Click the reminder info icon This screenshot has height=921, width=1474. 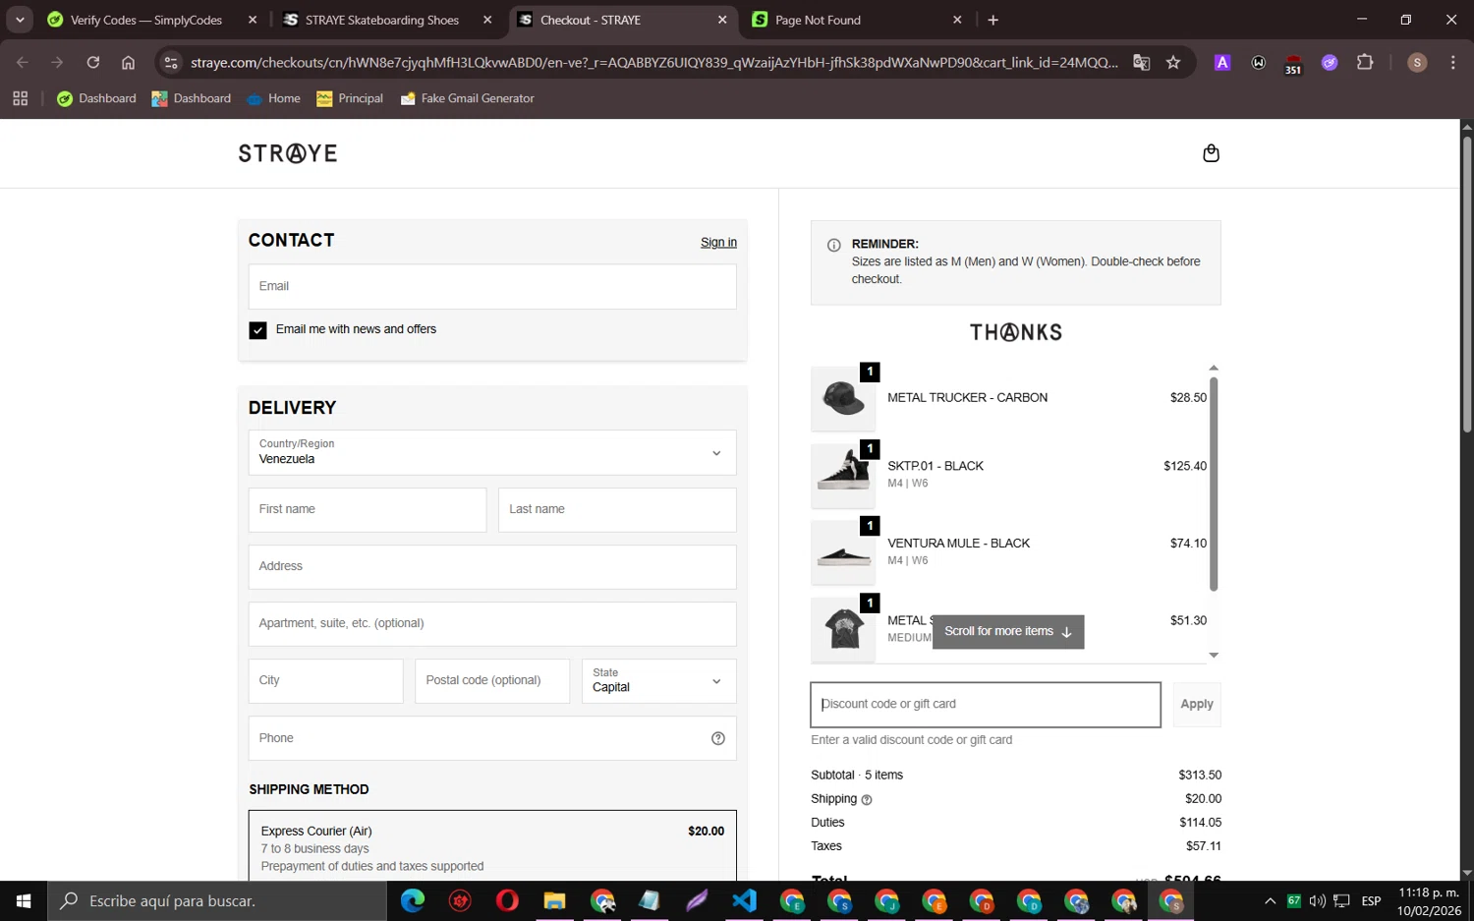tap(833, 245)
